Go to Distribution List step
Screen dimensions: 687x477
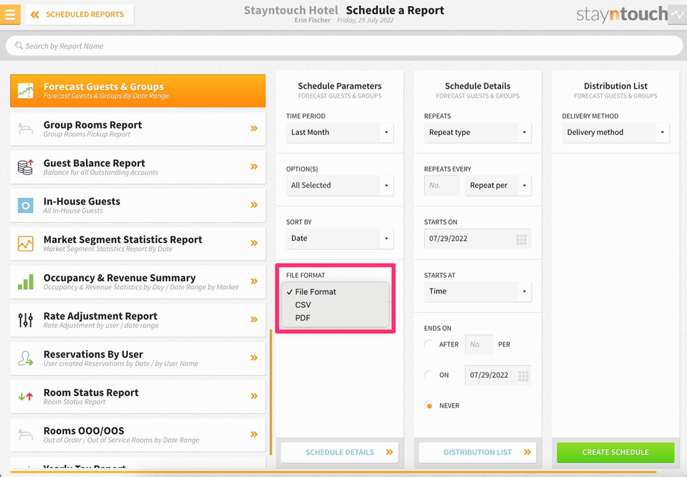(x=478, y=452)
